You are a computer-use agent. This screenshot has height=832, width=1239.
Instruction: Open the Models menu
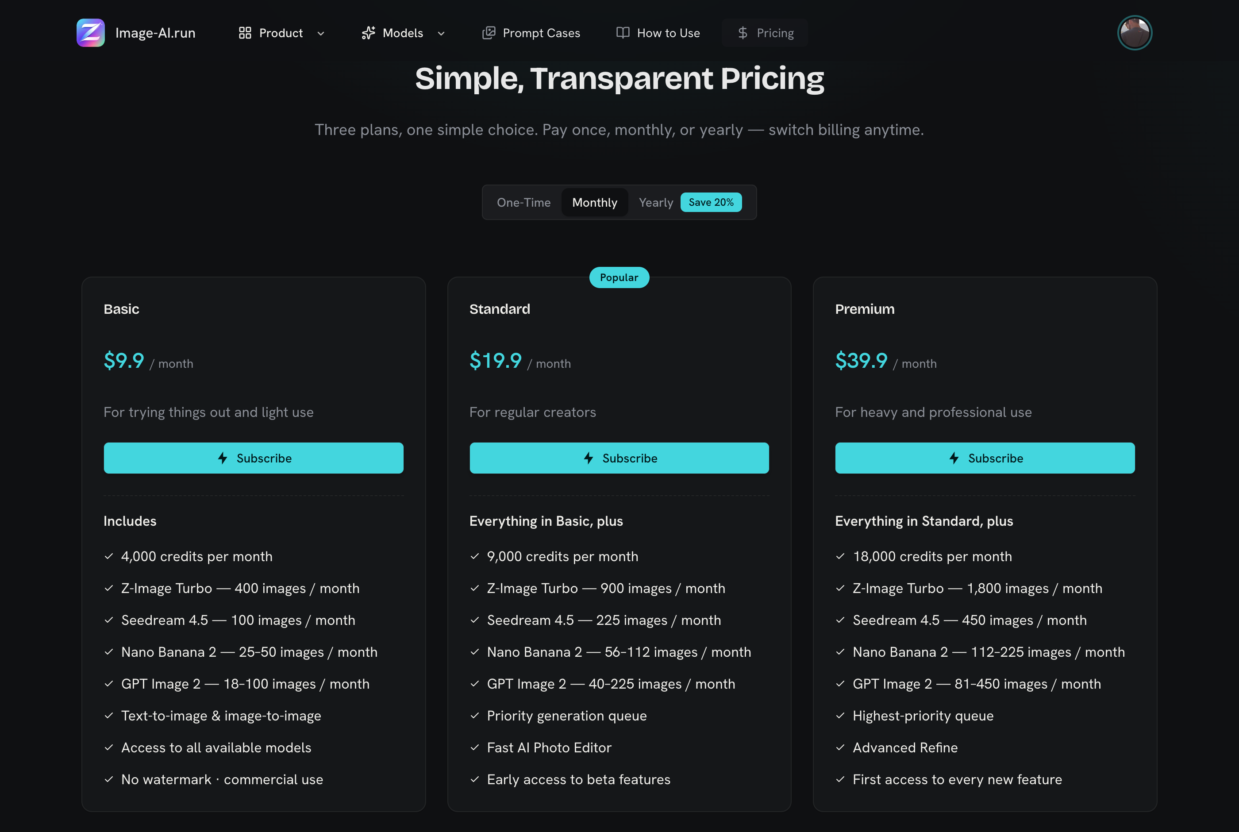tap(404, 33)
